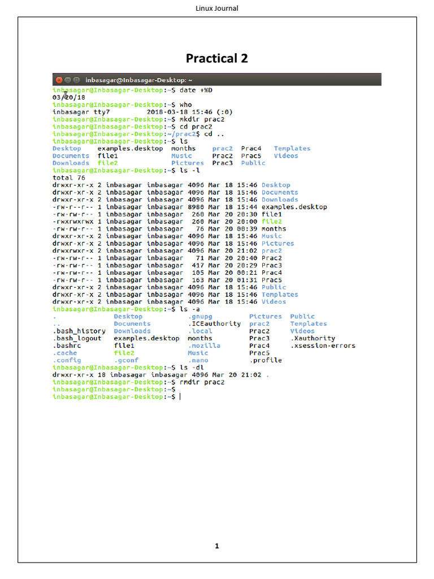434x579 pixels.
Task: Select the 'cd ..' command
Action: tap(214, 134)
